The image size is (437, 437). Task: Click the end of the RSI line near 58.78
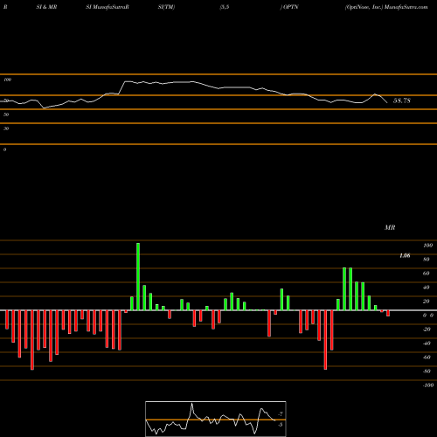387,102
